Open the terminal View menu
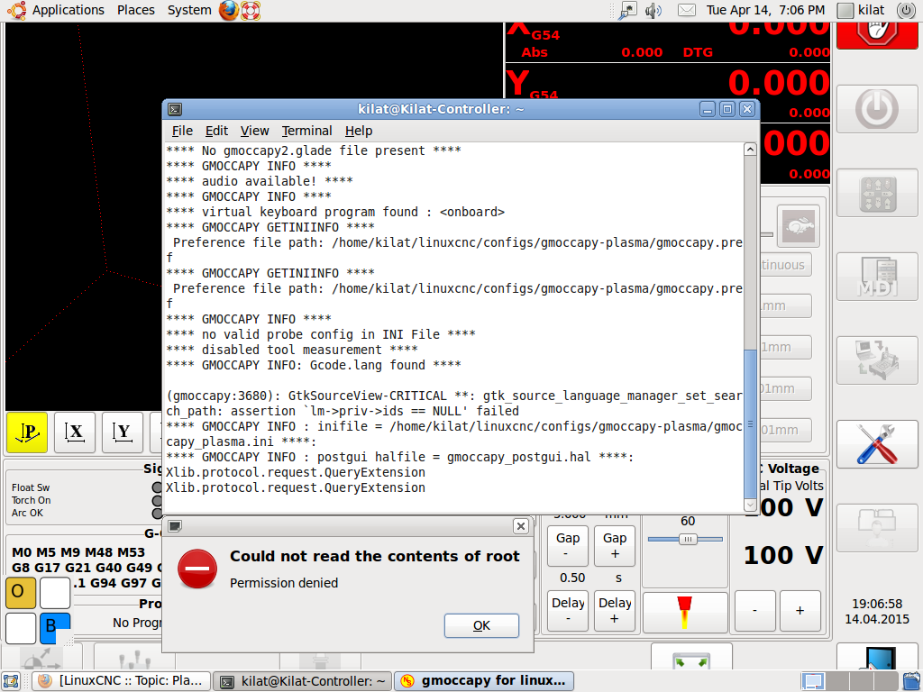This screenshot has width=923, height=692. 254,131
